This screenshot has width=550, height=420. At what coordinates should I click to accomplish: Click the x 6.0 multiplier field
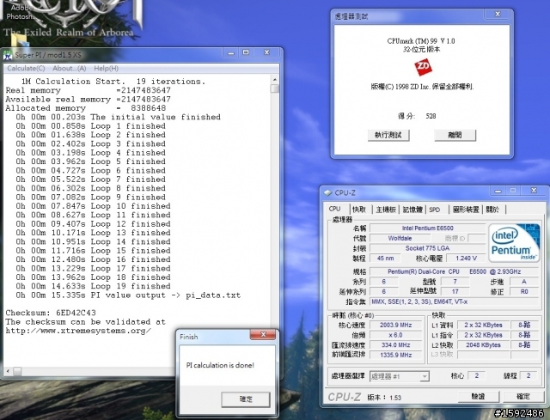point(396,335)
